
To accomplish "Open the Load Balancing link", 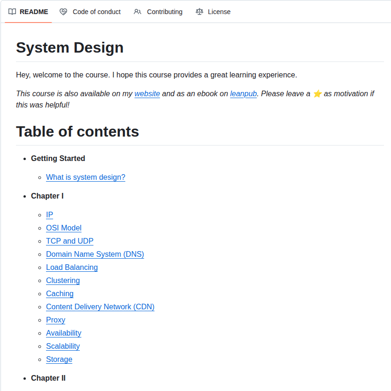I will [x=72, y=267].
